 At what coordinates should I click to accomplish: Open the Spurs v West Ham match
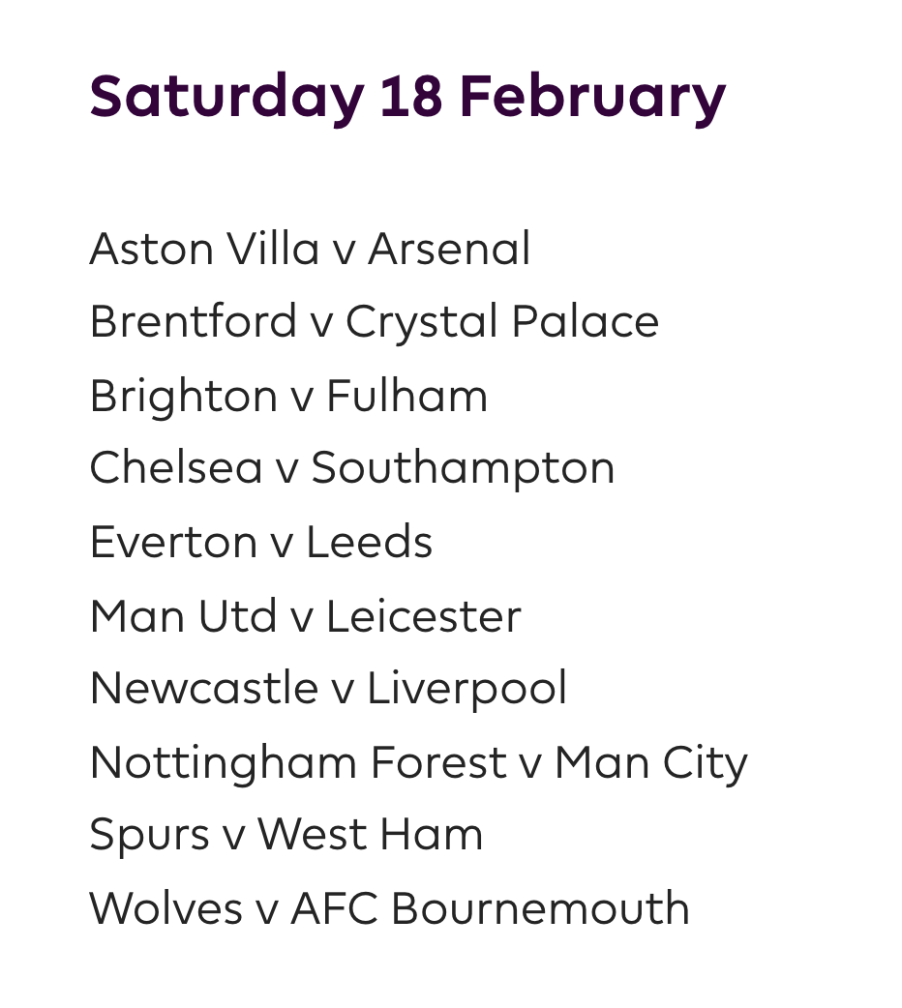point(286,835)
